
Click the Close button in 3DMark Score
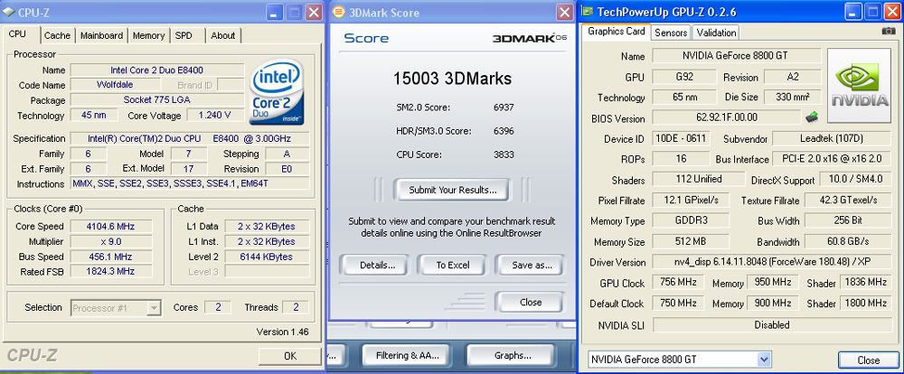click(530, 302)
